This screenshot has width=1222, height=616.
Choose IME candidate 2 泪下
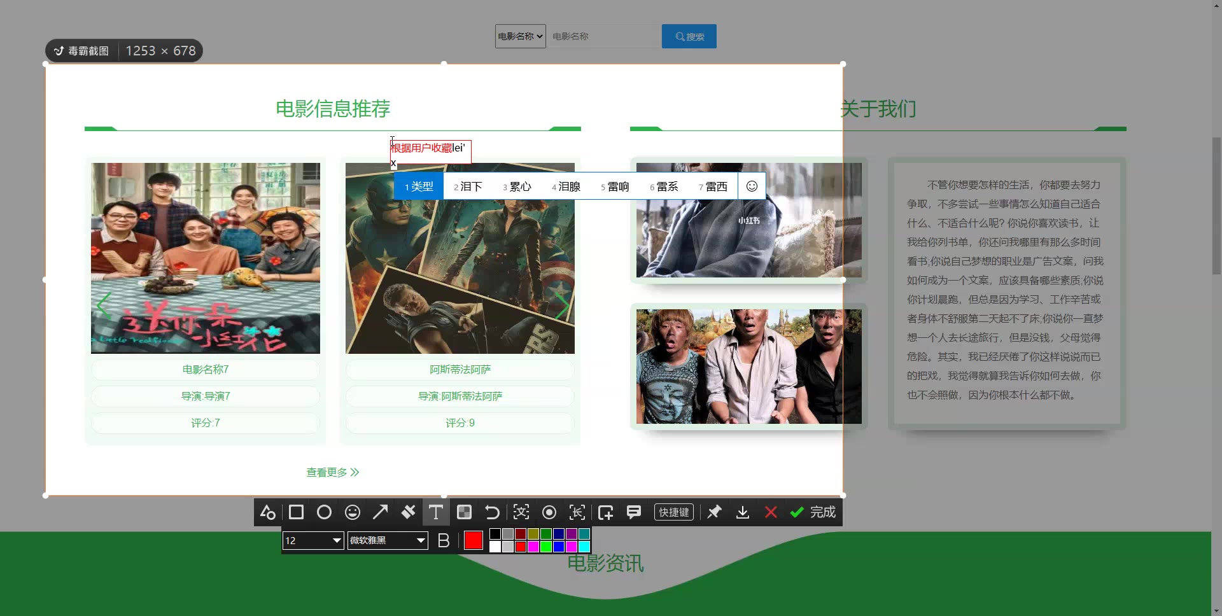point(468,186)
